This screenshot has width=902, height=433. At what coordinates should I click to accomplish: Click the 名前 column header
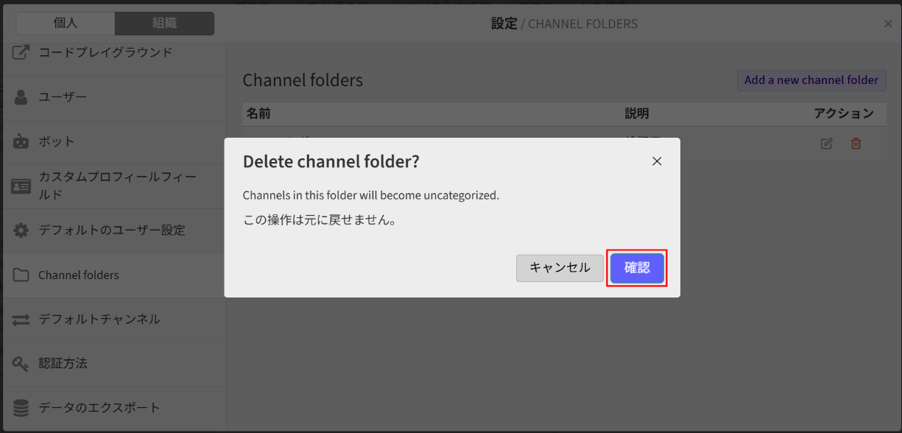[x=258, y=113]
